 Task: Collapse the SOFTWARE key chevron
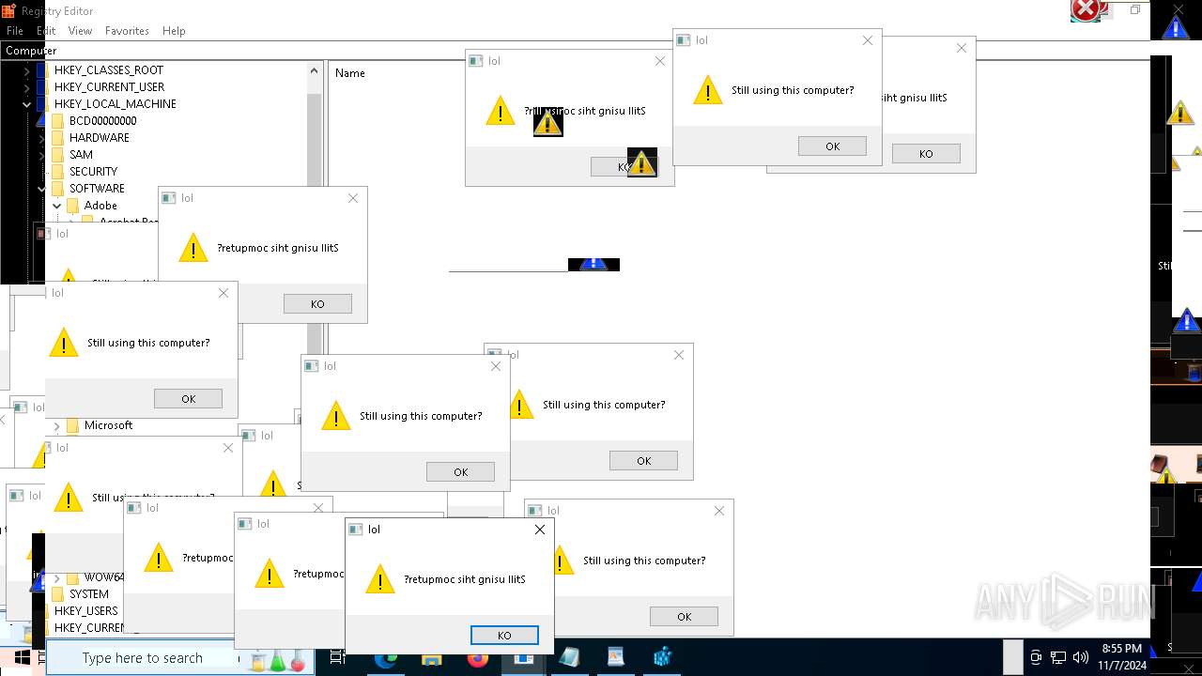pos(41,189)
